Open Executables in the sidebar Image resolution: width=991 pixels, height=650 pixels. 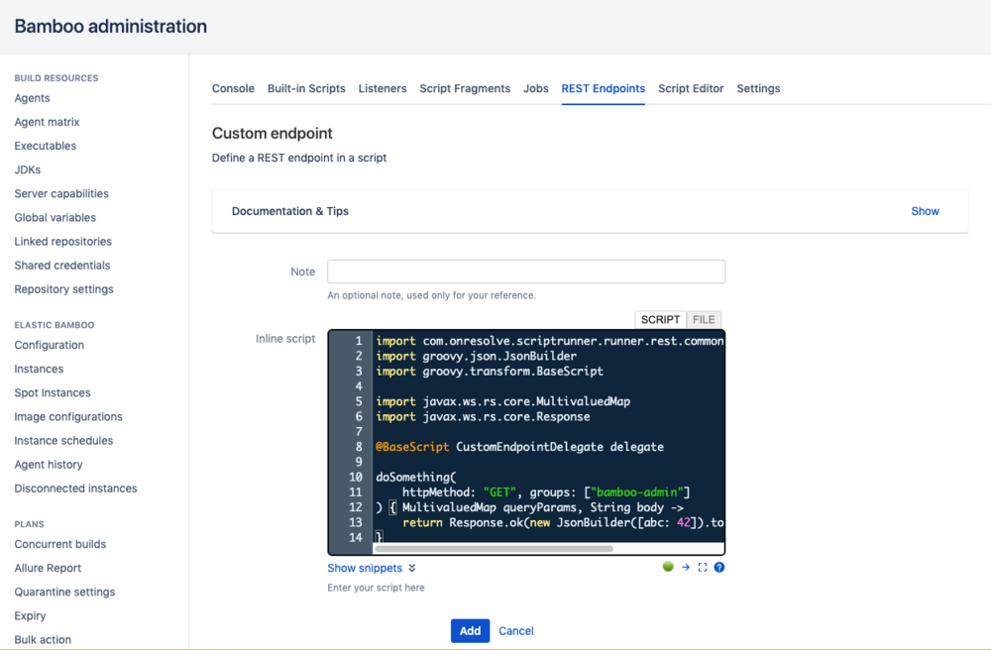(45, 146)
